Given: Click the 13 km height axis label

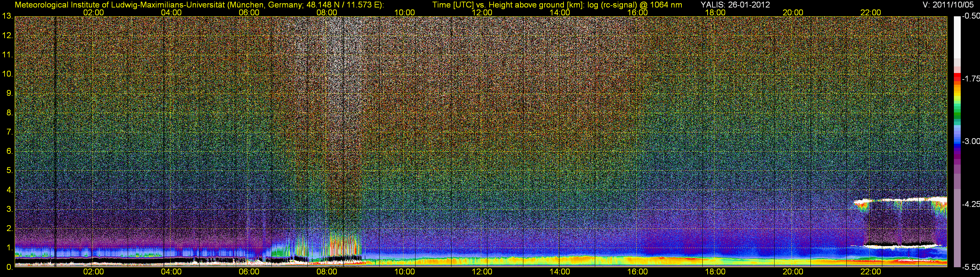Looking at the screenshot, I should (7, 16).
